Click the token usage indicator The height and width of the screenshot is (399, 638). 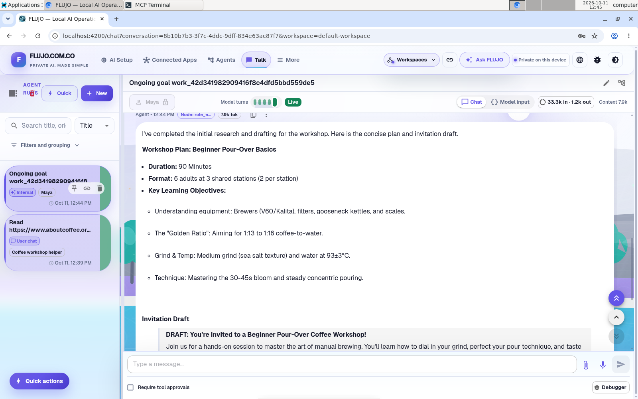tap(566, 102)
